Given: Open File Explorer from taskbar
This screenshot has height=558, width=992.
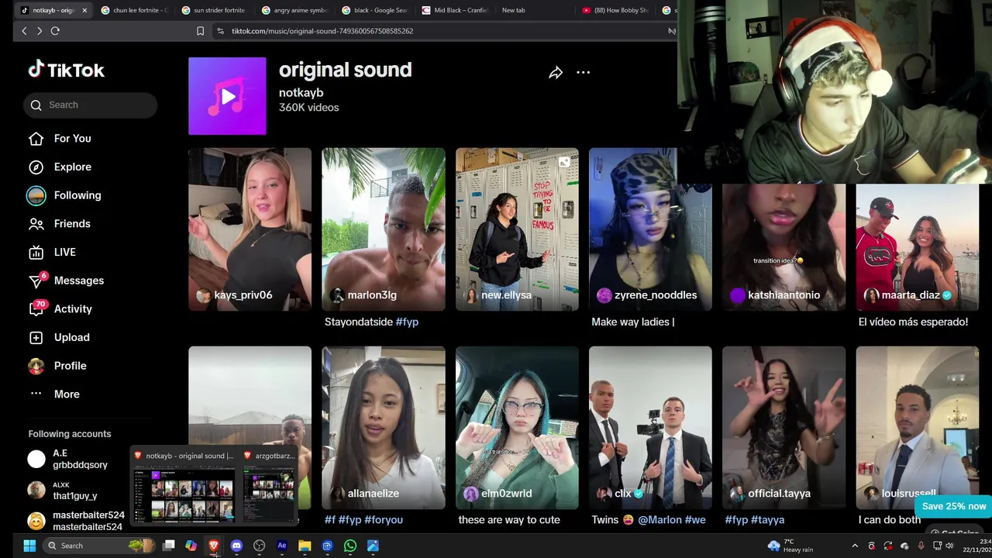Looking at the screenshot, I should [305, 546].
